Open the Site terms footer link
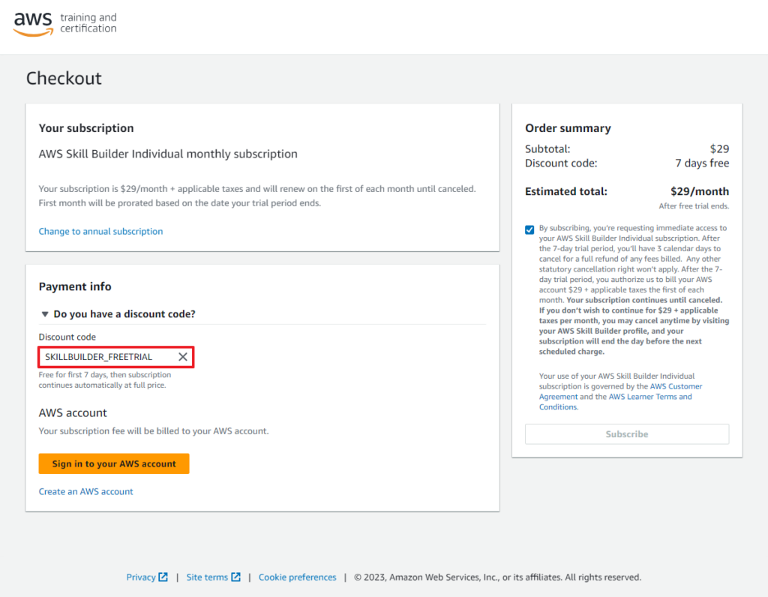This screenshot has height=597, width=768. point(207,577)
